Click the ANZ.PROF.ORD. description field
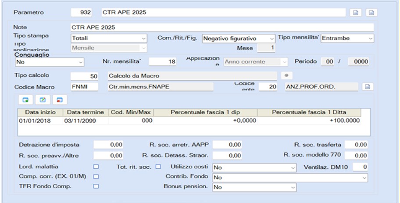This screenshot has width=400, height=203. tap(321, 87)
